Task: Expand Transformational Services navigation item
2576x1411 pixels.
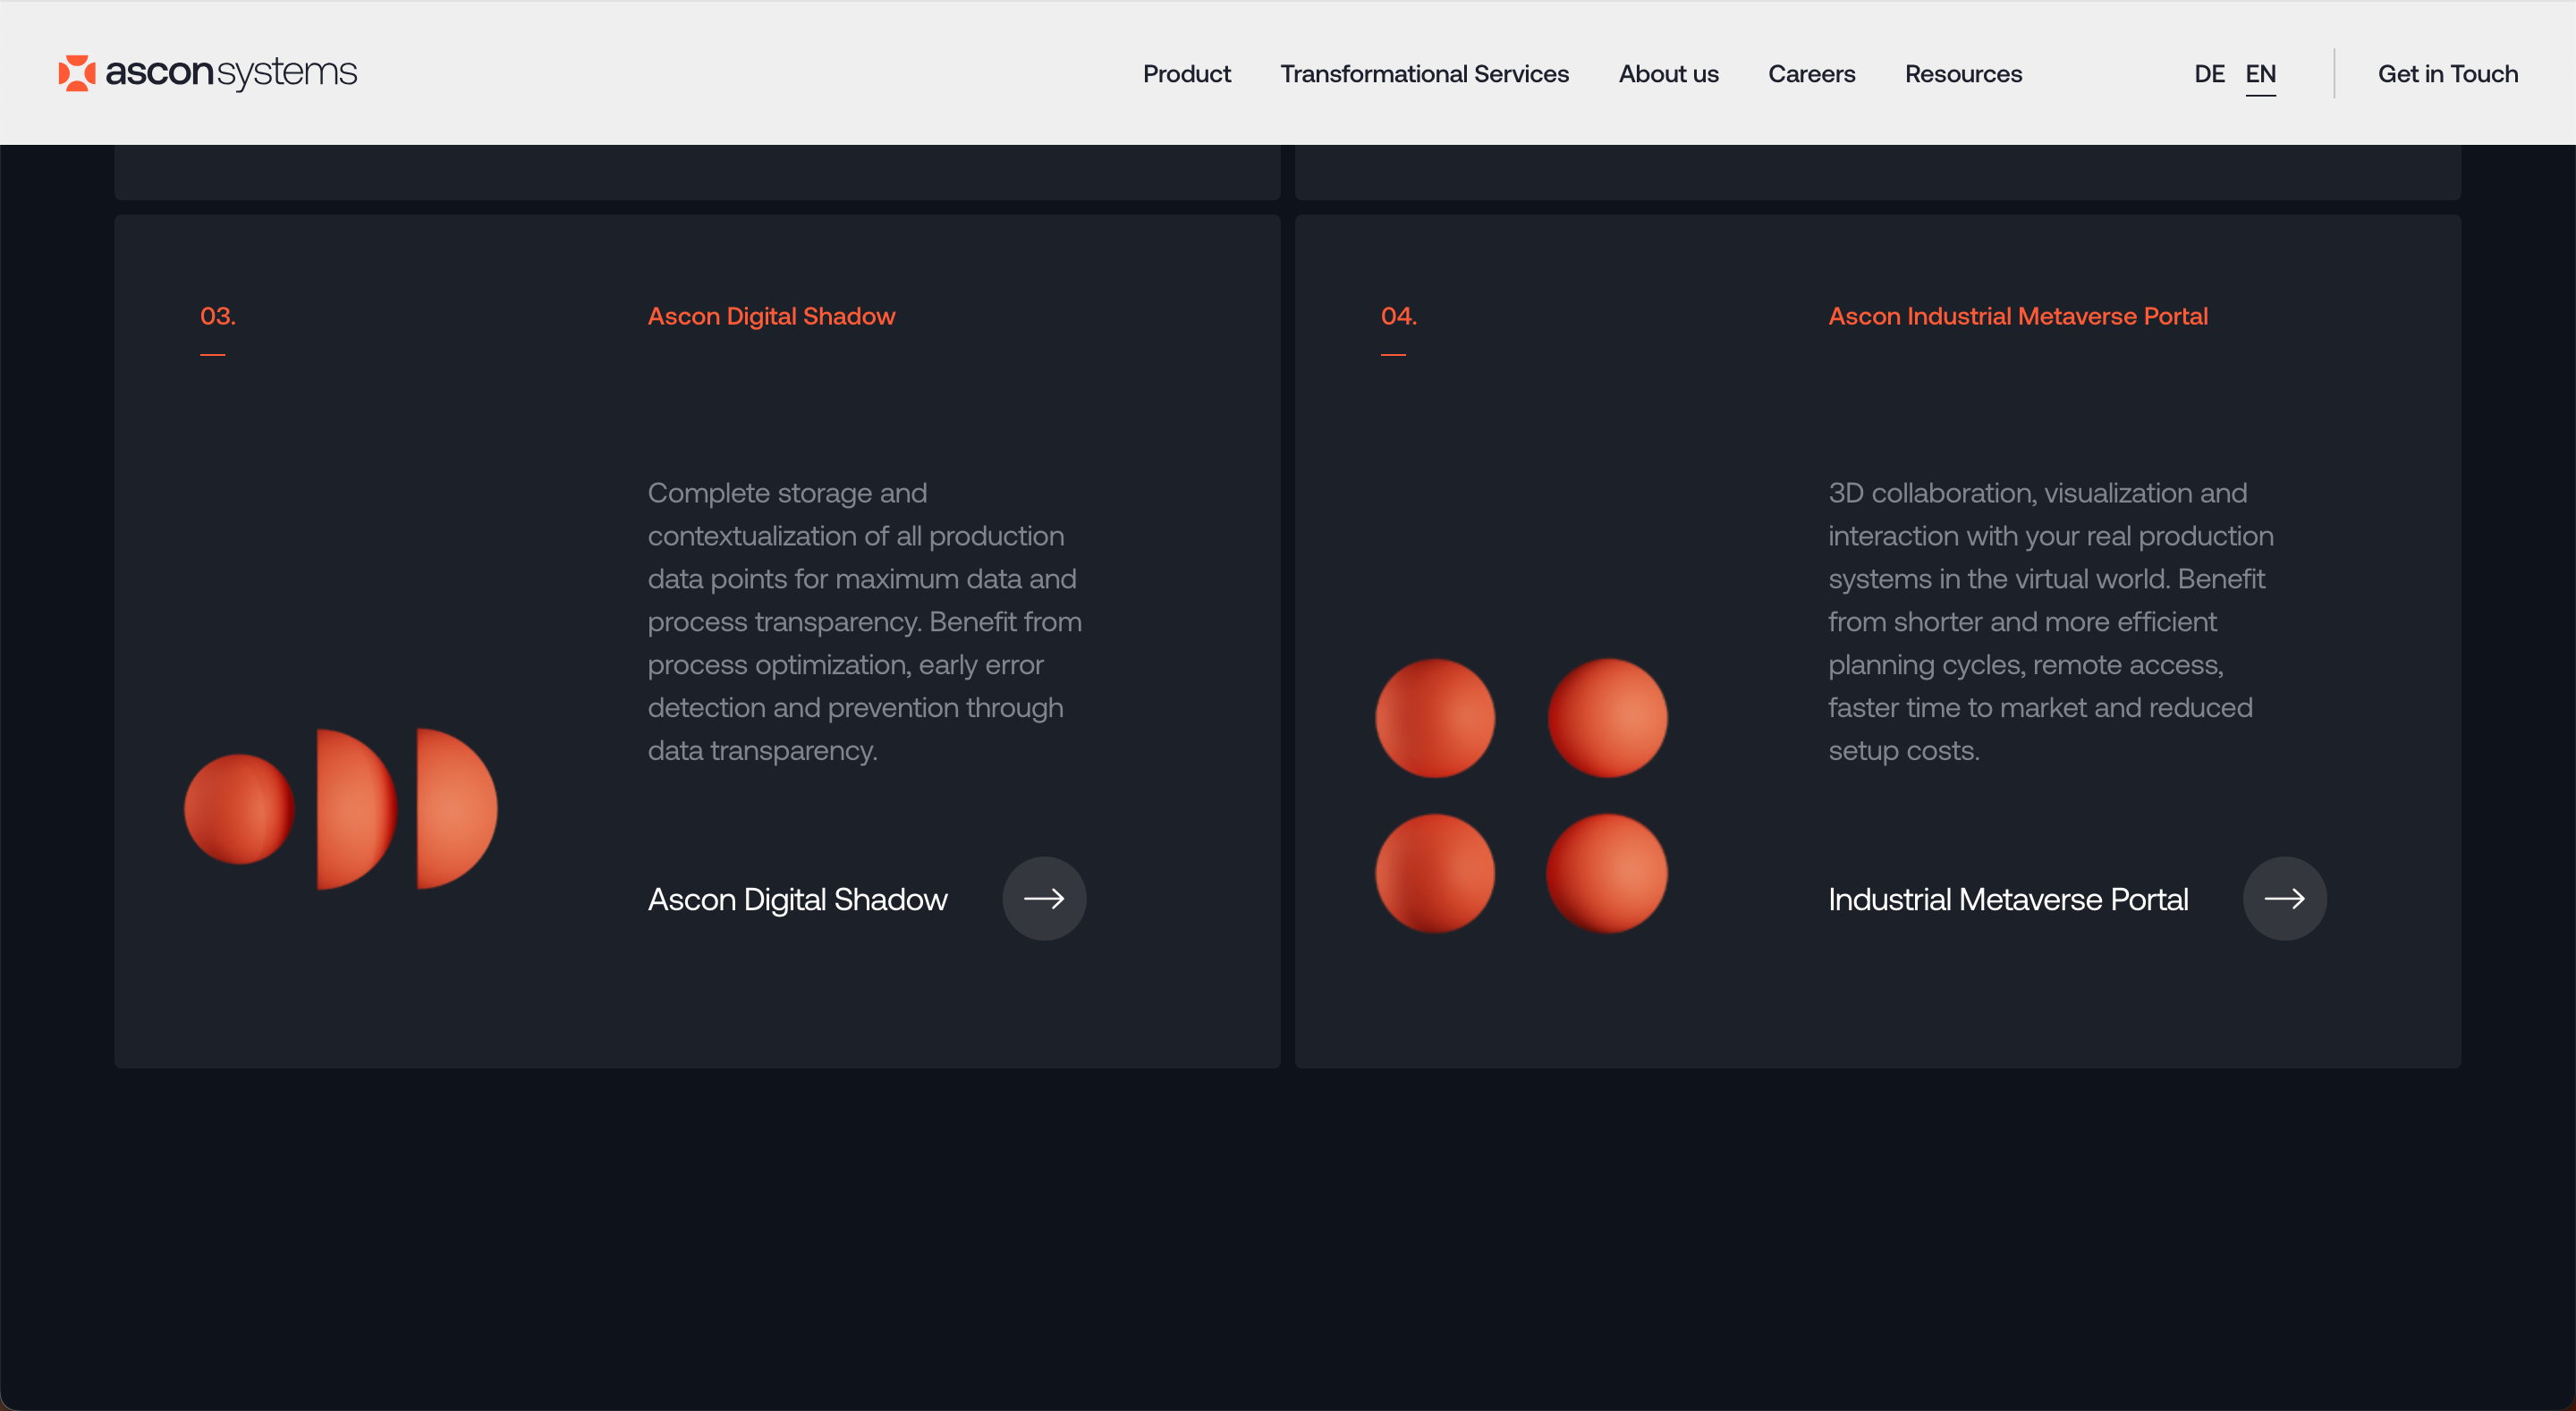Action: pyautogui.click(x=1424, y=74)
